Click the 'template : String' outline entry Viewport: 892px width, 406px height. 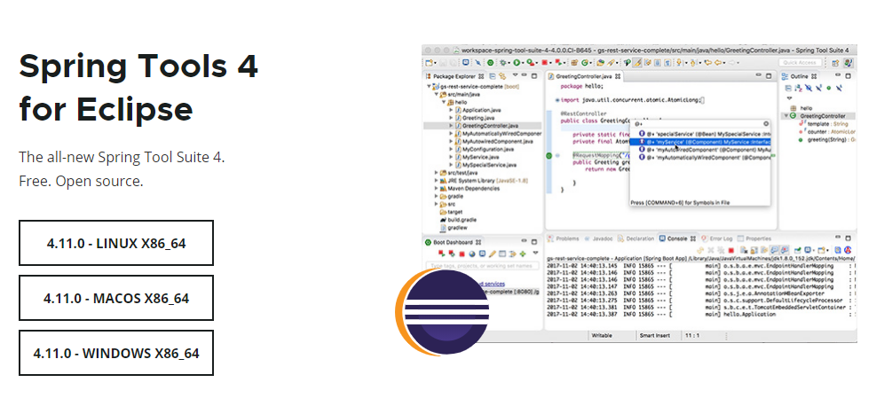[x=823, y=124]
